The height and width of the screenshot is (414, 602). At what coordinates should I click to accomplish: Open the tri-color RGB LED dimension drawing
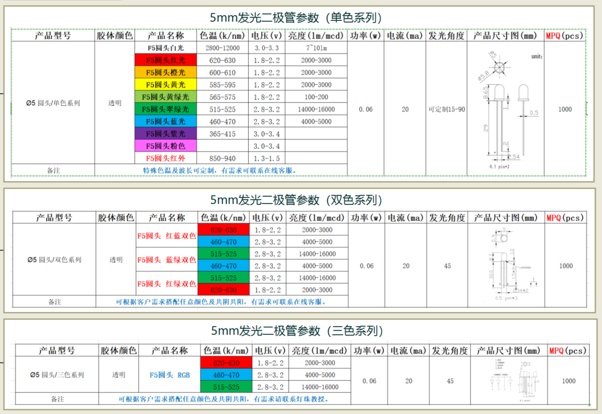[509, 380]
